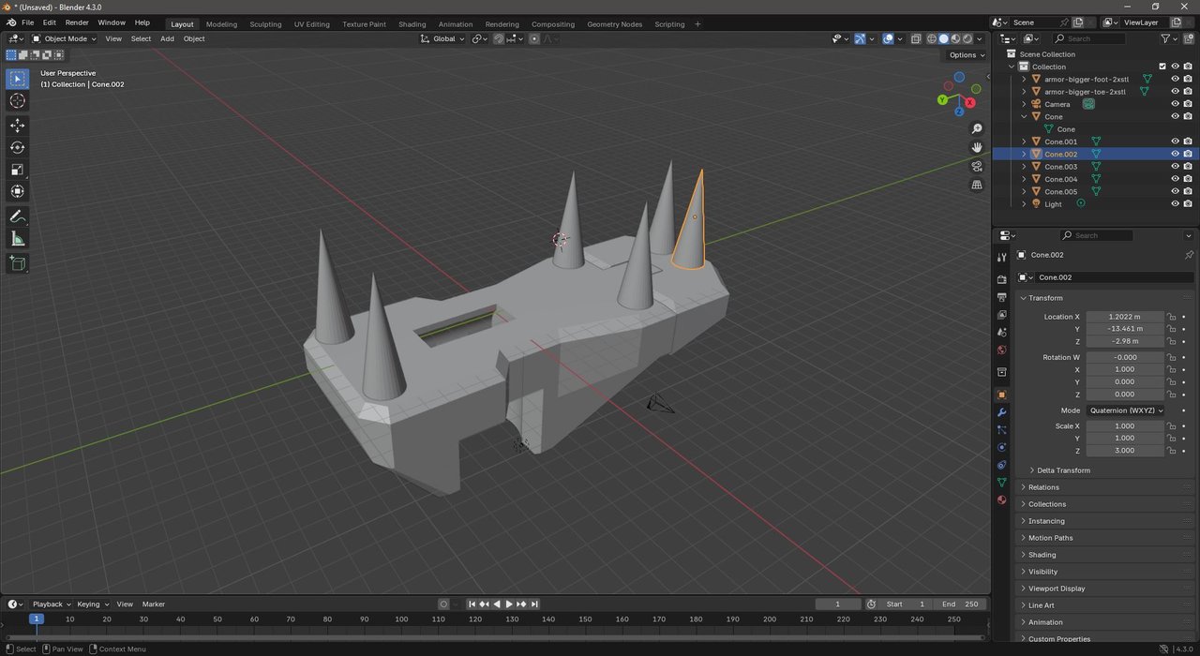
Task: Activate the Select Box tool
Action: (18, 79)
